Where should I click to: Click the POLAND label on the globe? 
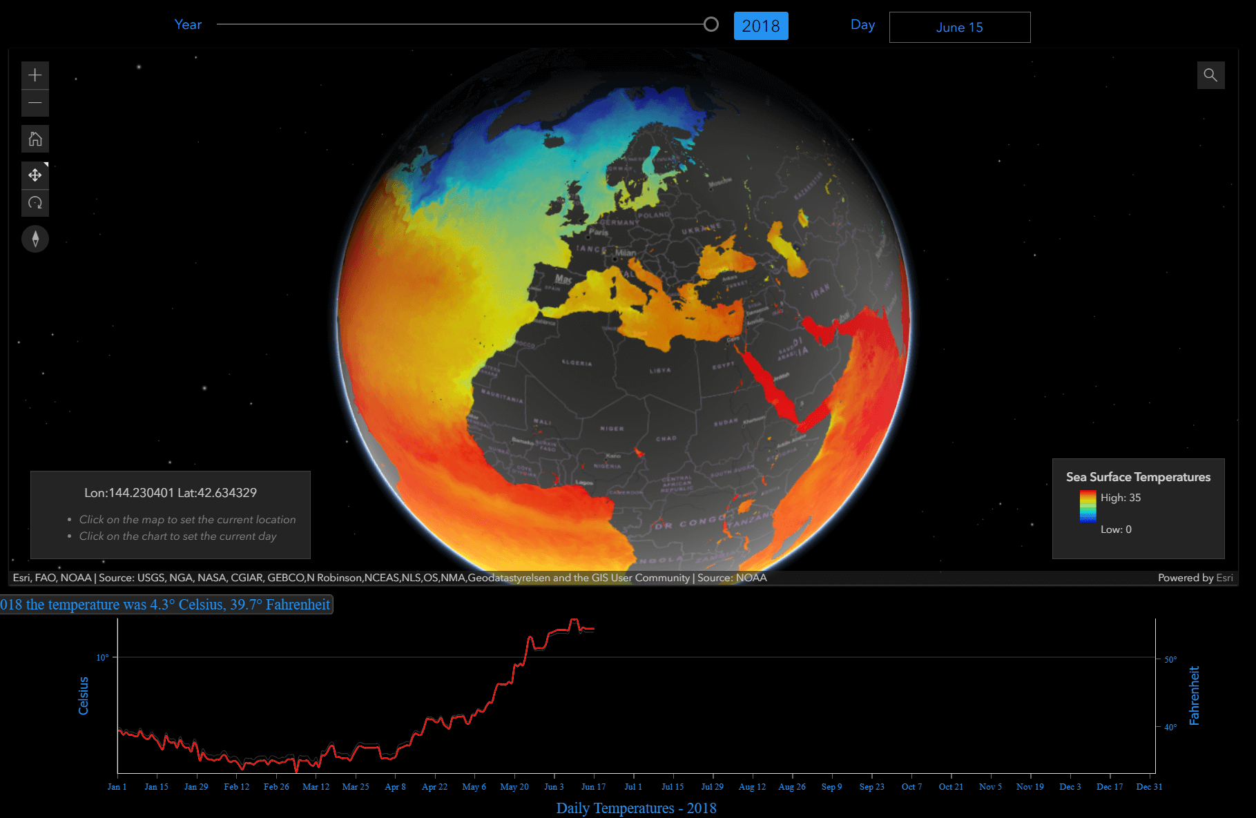653,215
